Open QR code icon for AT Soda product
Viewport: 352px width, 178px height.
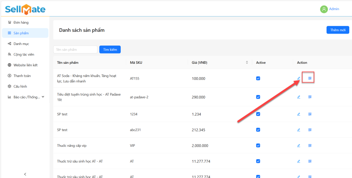310,79
